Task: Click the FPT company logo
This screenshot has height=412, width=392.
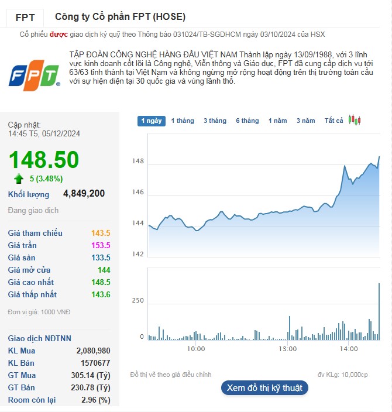Action: tap(34, 76)
